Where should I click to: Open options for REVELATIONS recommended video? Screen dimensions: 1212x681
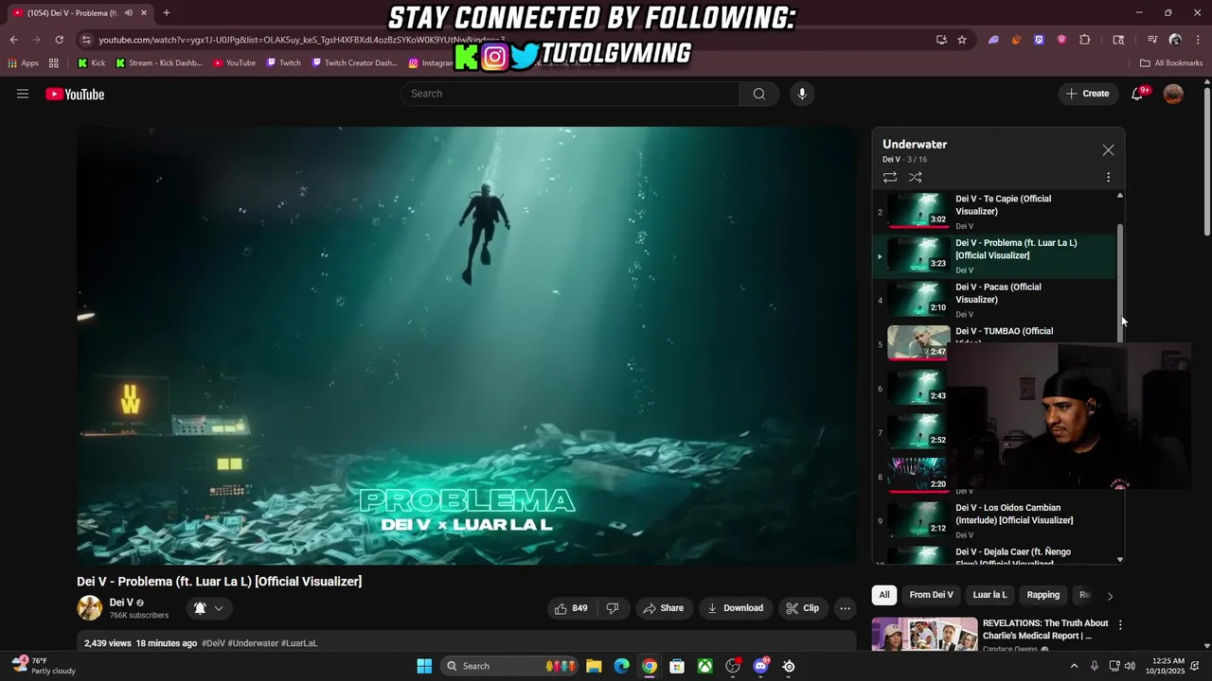1120,625
